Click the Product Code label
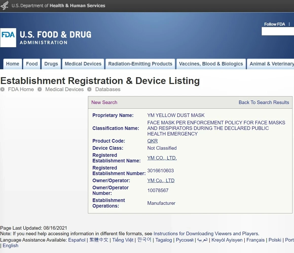This screenshot has width=294, height=253. point(109,141)
